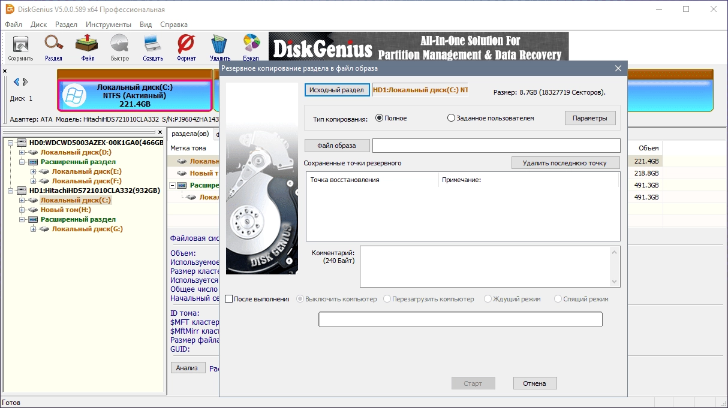This screenshot has width=728, height=408.
Task: Click the HD1 Расширенный раздел partition icon
Action: click(33, 219)
